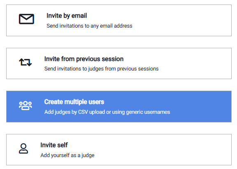Select the blue highlighted option card

(119, 107)
